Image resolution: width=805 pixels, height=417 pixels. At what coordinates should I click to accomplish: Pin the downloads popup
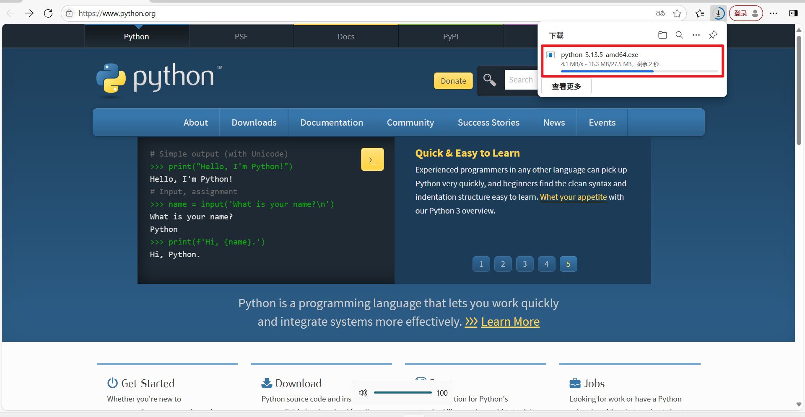713,35
